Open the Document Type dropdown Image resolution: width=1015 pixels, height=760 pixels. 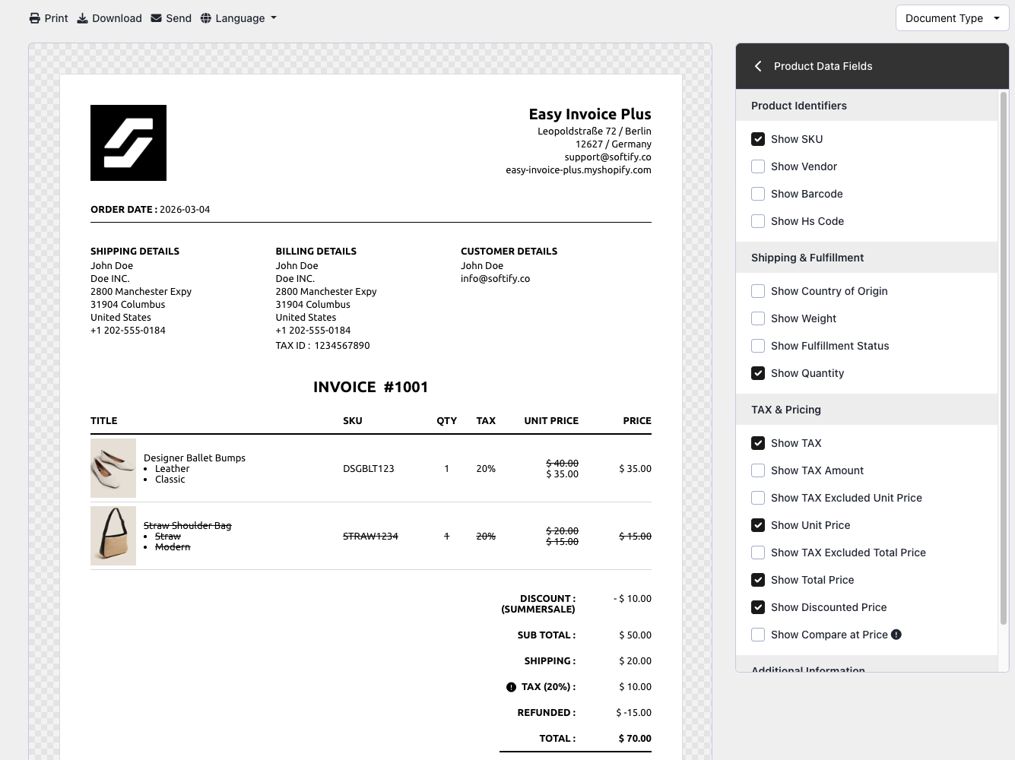951,18
